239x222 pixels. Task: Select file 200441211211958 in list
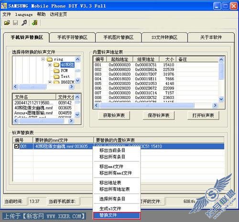[43, 103]
